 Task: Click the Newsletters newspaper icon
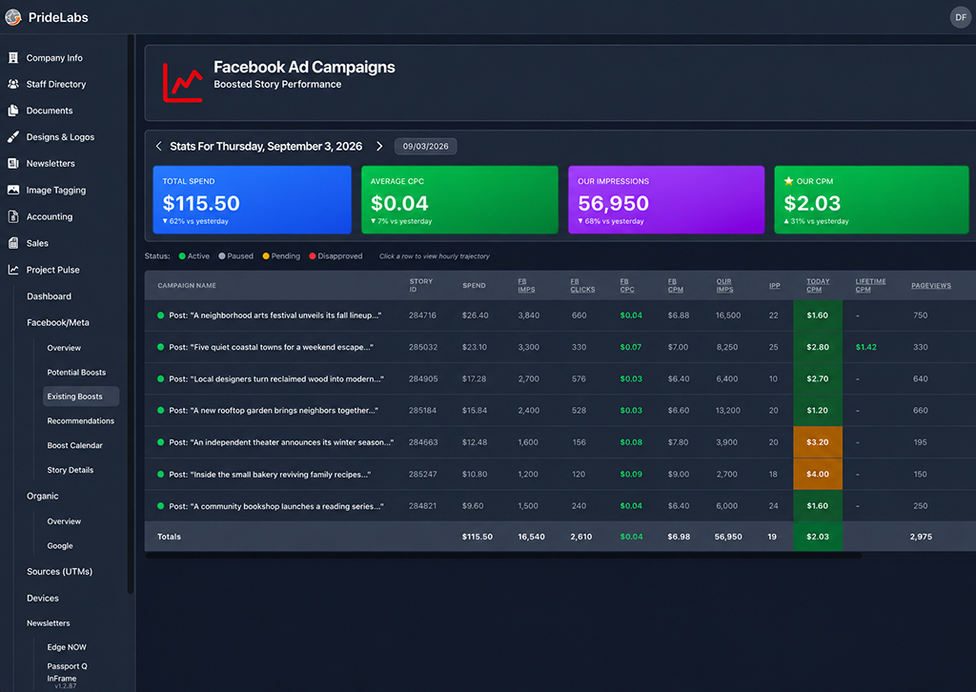13,164
